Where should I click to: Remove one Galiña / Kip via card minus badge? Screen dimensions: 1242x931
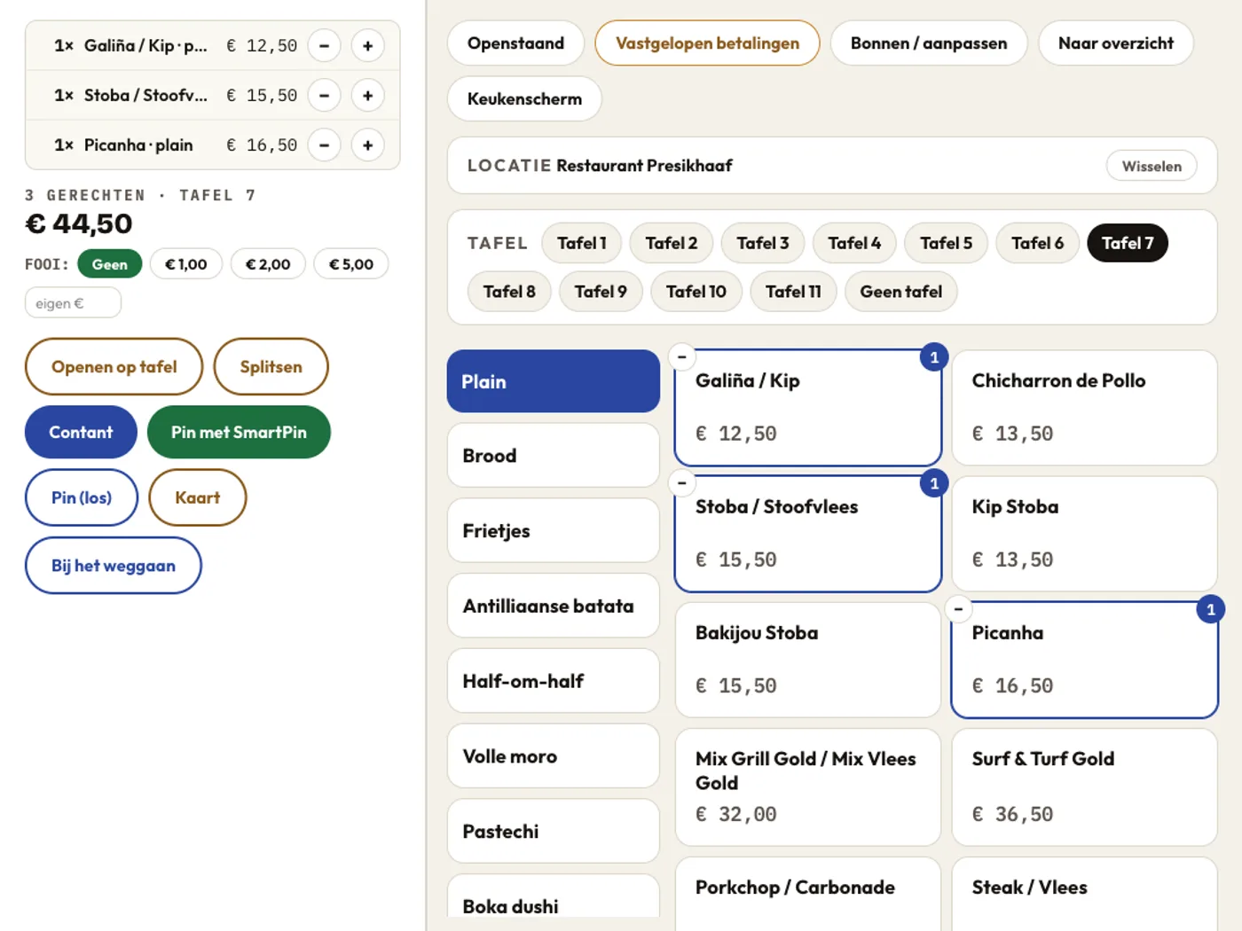[681, 356]
